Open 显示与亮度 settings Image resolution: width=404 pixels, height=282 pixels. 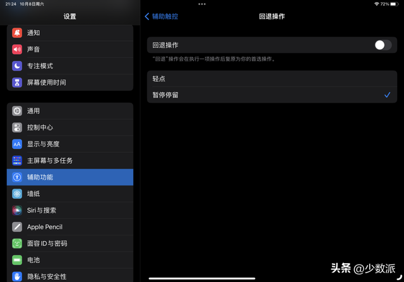(70, 144)
